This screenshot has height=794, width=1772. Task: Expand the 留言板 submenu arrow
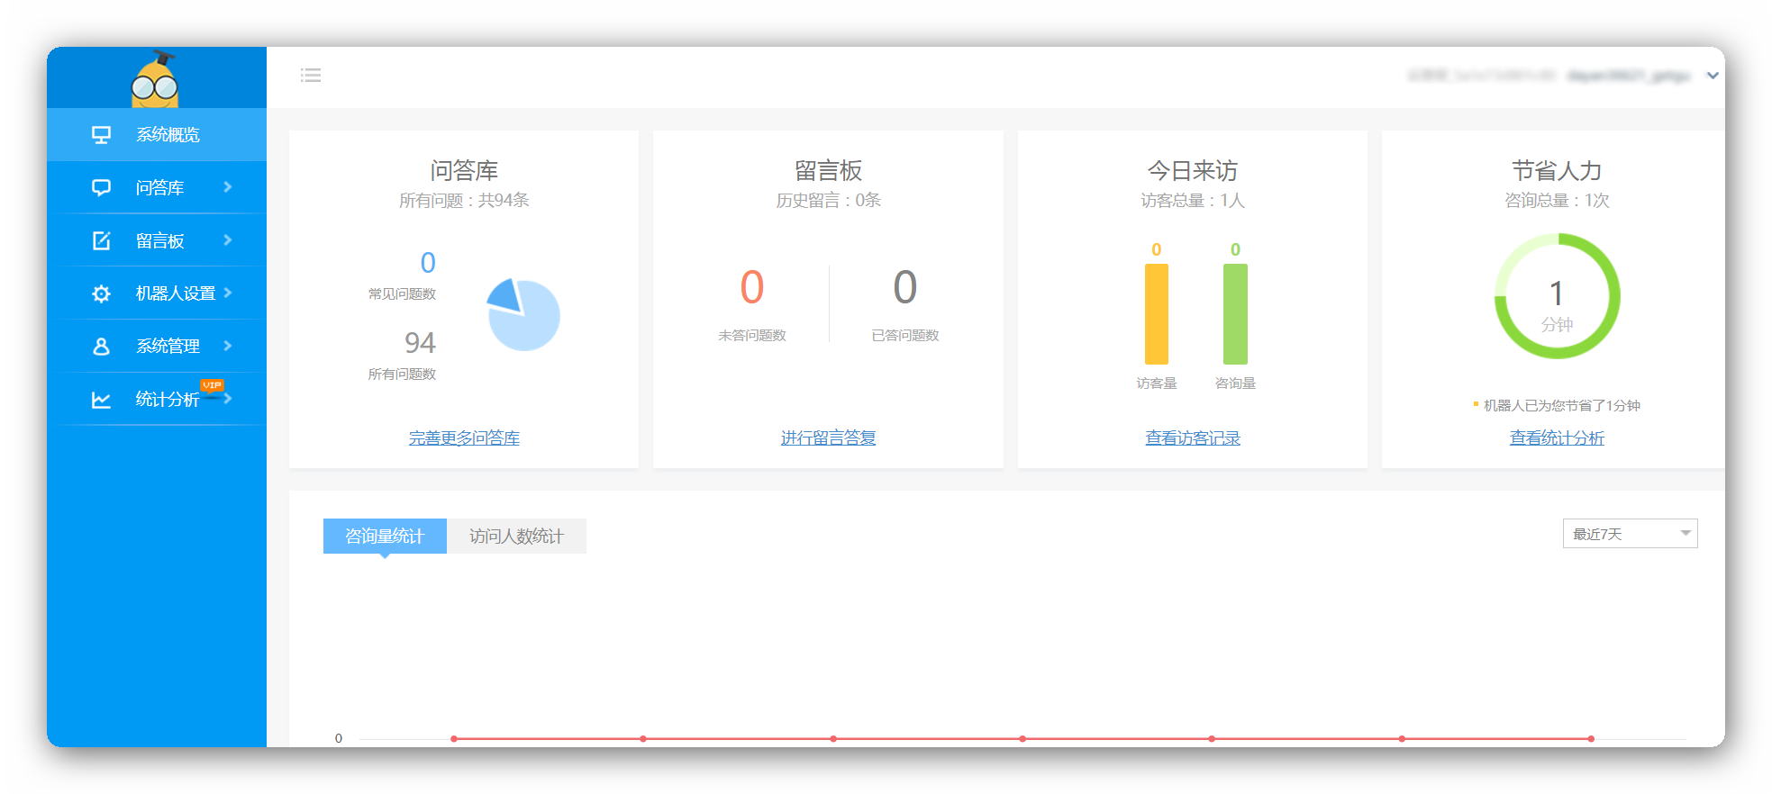coord(228,240)
